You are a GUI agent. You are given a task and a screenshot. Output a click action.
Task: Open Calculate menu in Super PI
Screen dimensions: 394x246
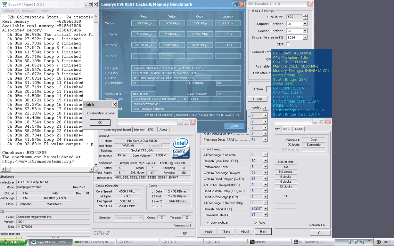[x=11, y=11]
